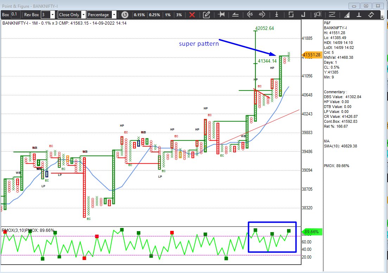Toggle the 0.15% box size option

(140, 15)
